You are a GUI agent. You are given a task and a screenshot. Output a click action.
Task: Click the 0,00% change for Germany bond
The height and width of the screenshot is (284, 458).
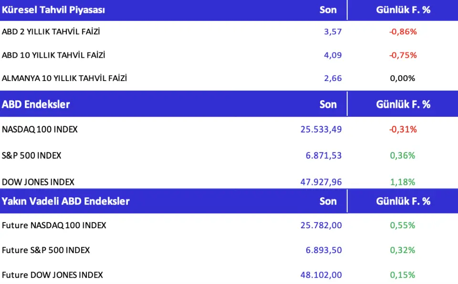click(x=403, y=78)
